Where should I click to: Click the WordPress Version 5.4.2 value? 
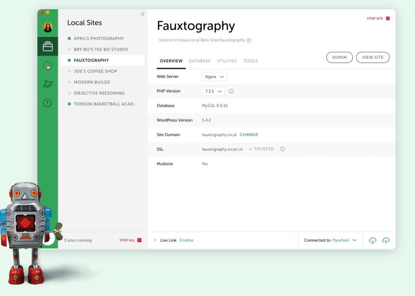(x=206, y=120)
